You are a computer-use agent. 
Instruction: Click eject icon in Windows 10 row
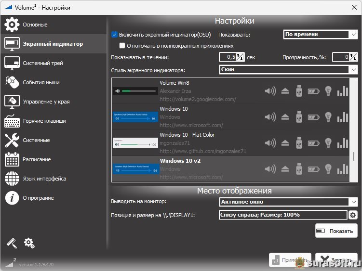pyautogui.click(x=285, y=116)
